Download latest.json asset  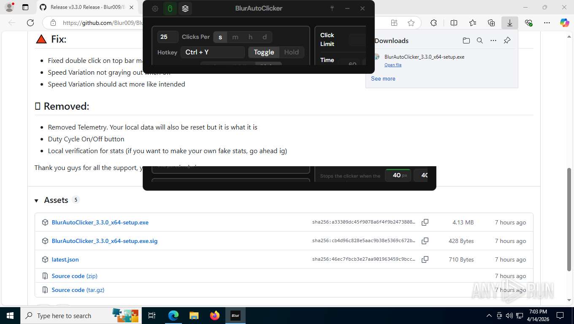65,259
